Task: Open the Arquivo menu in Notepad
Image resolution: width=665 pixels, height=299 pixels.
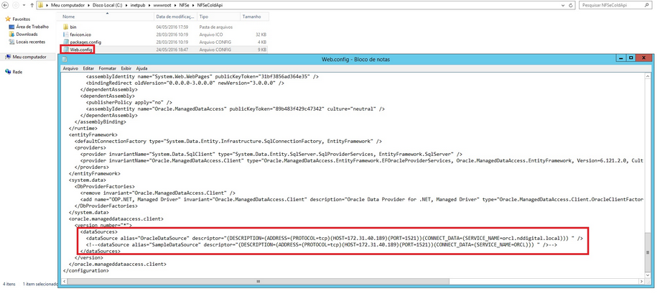Action: coord(70,68)
